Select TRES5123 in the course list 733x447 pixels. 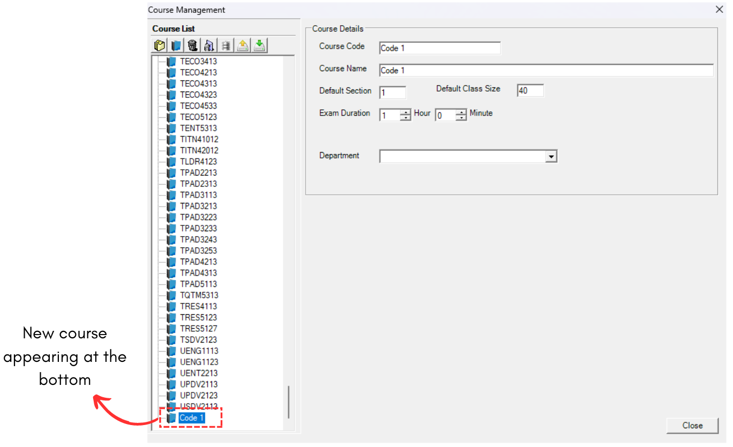click(198, 317)
